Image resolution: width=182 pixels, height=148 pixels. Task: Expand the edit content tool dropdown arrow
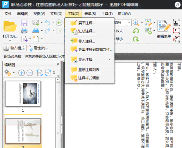point(154,22)
